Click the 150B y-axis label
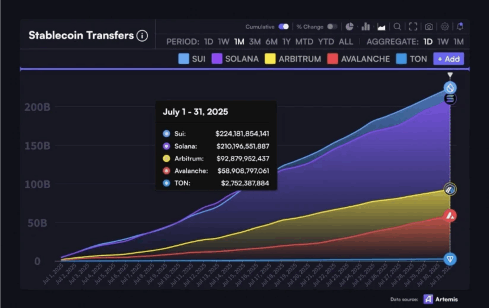 37,146
